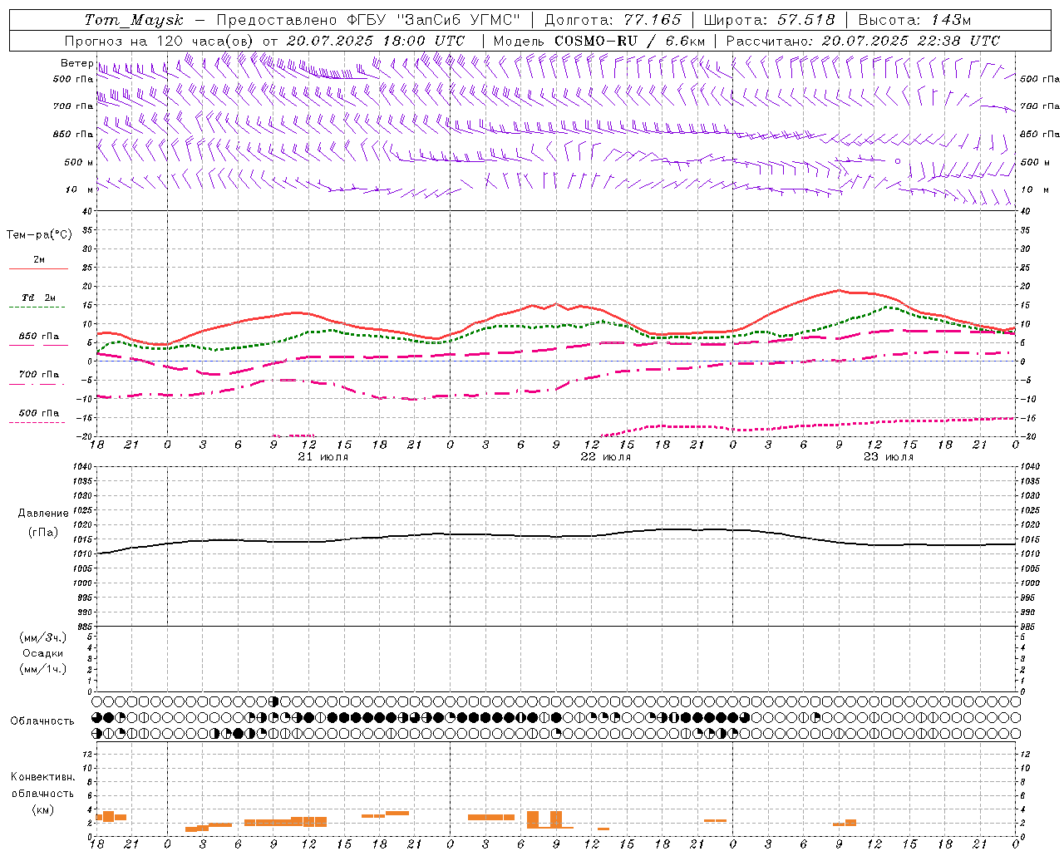Click the 2м temperature peak on 23 июля
The height and width of the screenshot is (851, 1064).
pos(839,290)
